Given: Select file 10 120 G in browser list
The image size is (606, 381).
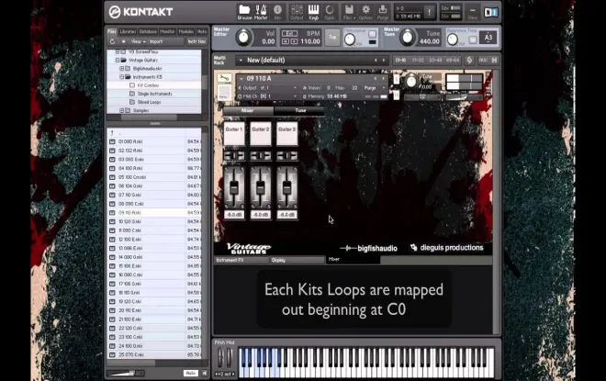Looking at the screenshot, I should (x=154, y=221).
